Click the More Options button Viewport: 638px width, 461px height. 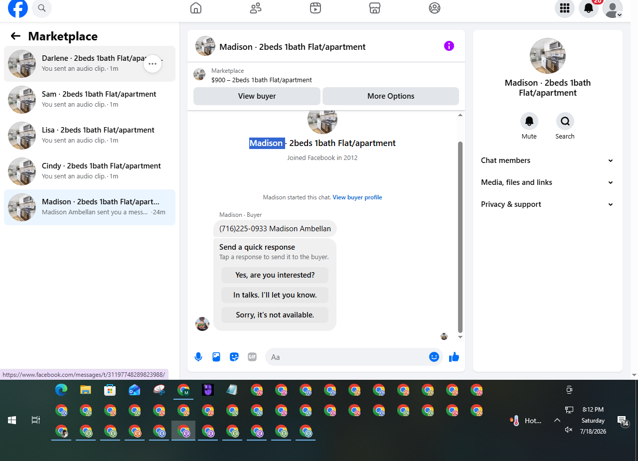[391, 96]
